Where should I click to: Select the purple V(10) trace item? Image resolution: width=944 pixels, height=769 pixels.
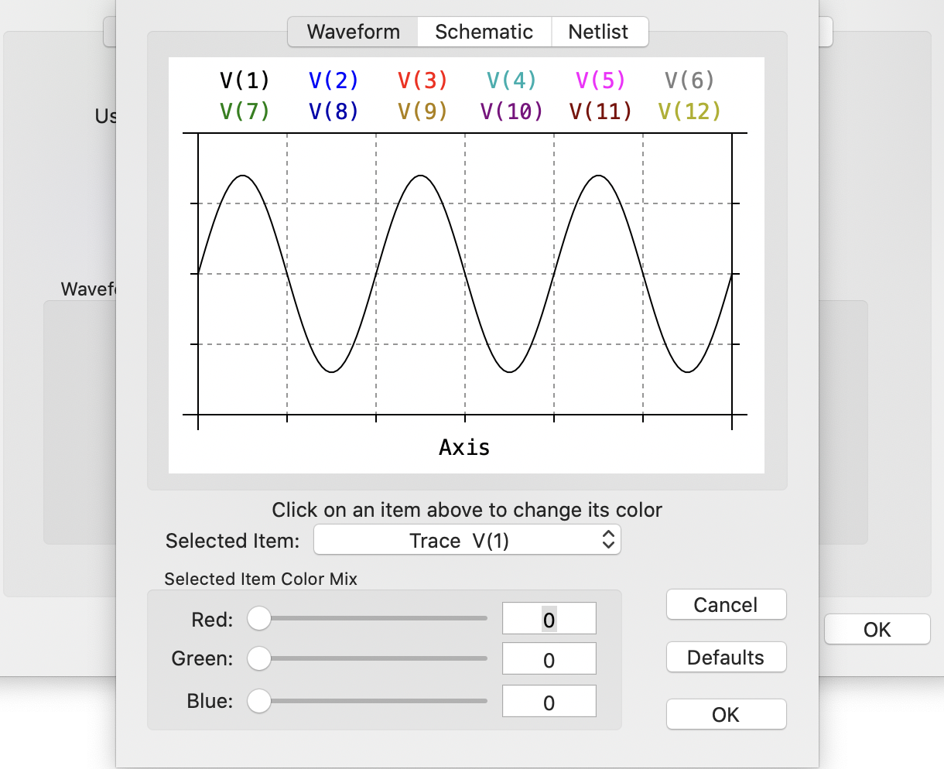click(511, 111)
